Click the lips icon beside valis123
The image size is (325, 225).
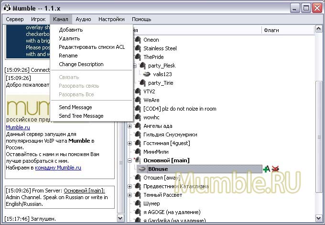click(147, 74)
